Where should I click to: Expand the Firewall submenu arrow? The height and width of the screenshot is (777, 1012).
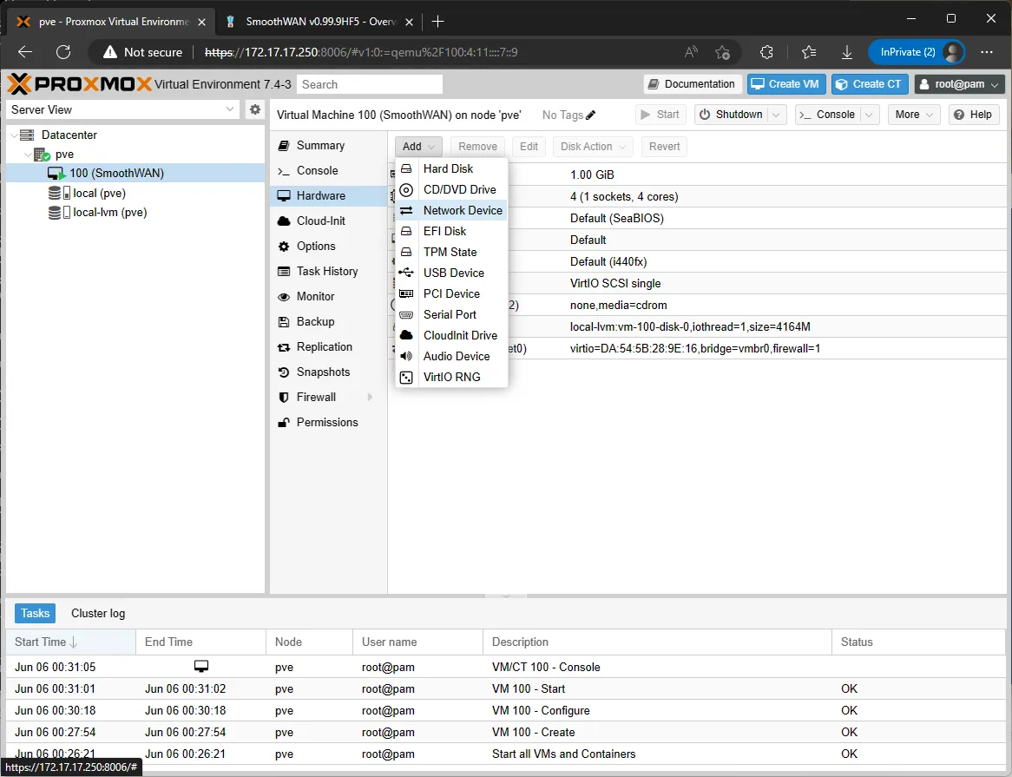(x=371, y=397)
